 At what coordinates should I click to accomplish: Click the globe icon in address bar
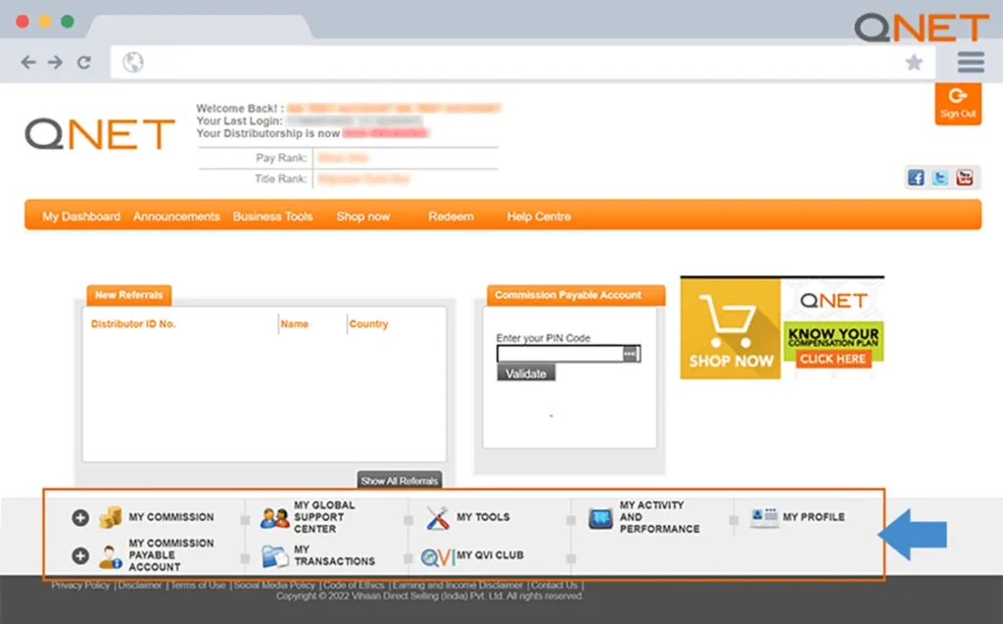[133, 62]
